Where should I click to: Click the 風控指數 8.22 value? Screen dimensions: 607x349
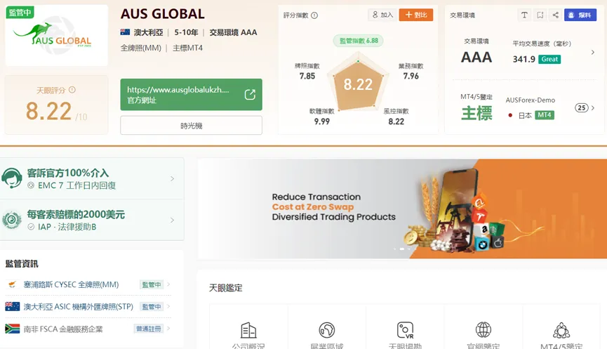tap(396, 121)
